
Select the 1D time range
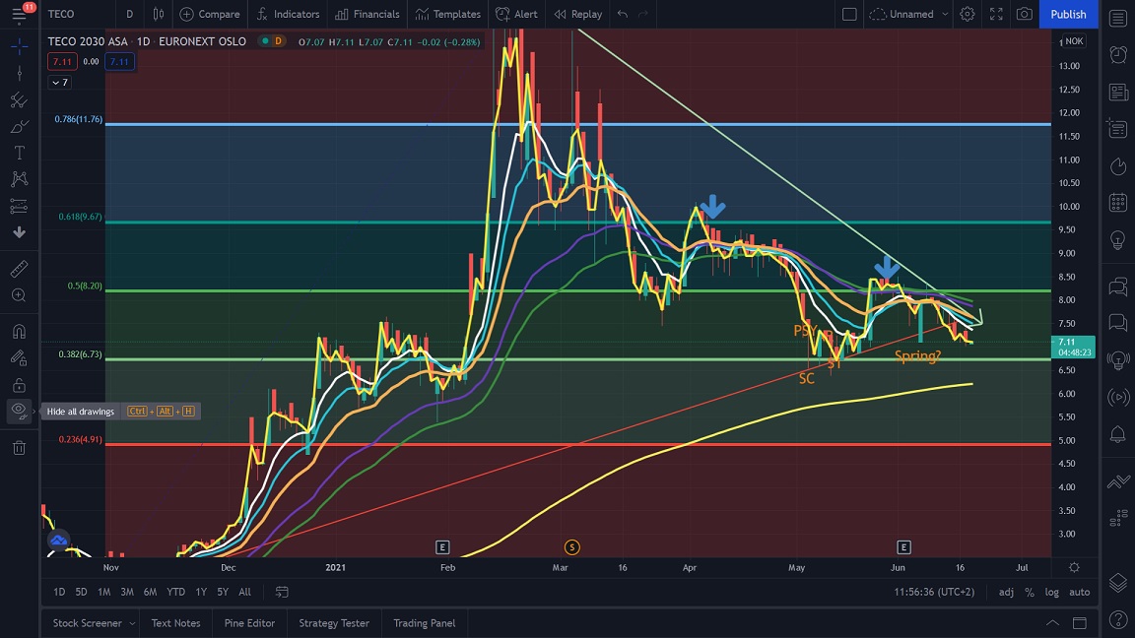click(59, 592)
